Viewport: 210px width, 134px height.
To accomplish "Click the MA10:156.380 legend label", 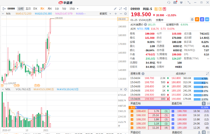I will pos(43,14).
